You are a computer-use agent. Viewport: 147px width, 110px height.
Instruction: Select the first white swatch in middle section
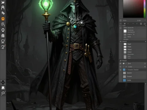pos(125,44)
